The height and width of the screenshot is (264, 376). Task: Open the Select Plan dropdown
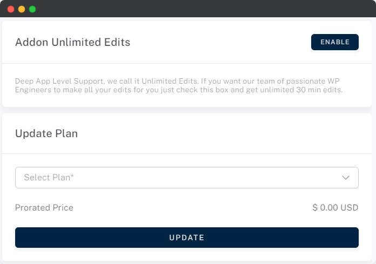(x=186, y=178)
